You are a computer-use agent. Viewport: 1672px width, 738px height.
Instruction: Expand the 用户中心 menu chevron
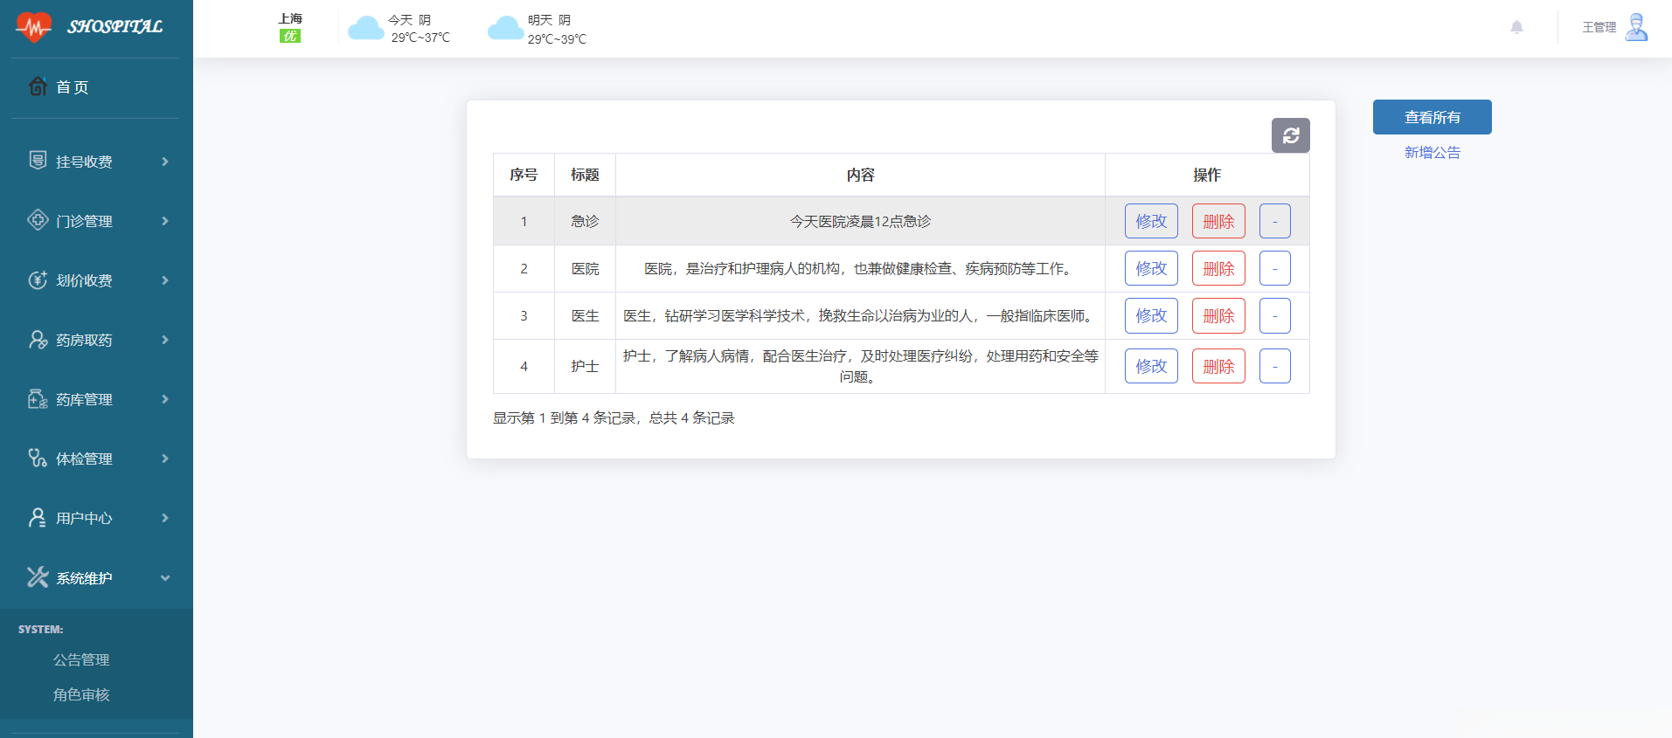click(x=165, y=518)
